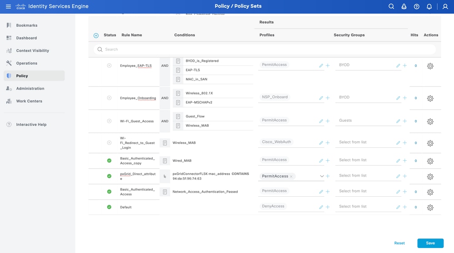Edit the security group pencil for BYOD in Employee_EAP-TLS

pyautogui.click(x=398, y=66)
